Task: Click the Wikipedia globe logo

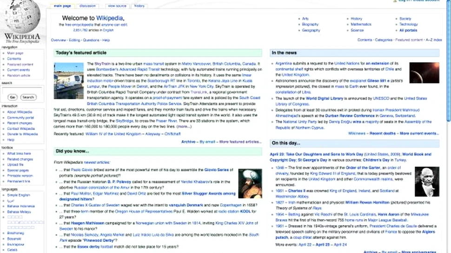Action: [22, 17]
